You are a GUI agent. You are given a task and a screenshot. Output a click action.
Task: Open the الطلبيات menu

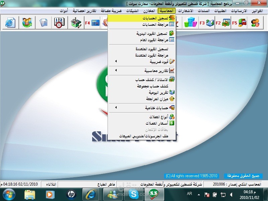click(x=220, y=11)
